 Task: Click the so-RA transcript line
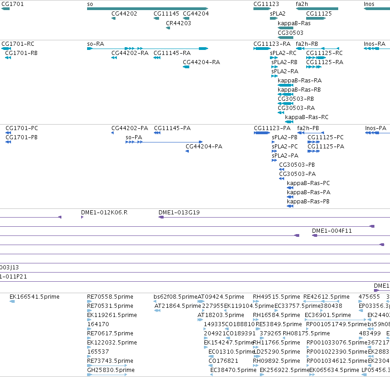coord(148,49)
